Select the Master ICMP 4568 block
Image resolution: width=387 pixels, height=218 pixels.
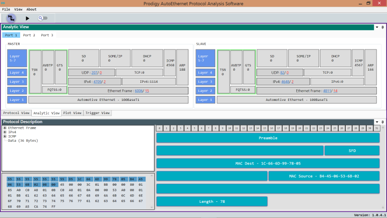coord(170,63)
